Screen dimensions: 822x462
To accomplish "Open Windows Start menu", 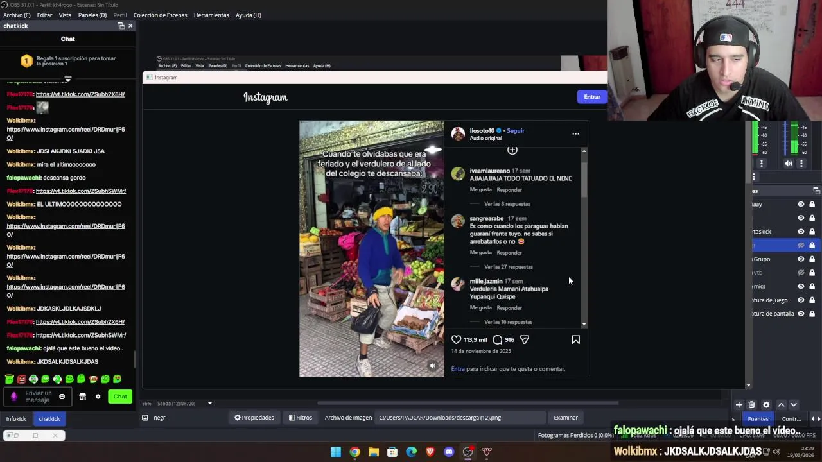I will (x=335, y=452).
